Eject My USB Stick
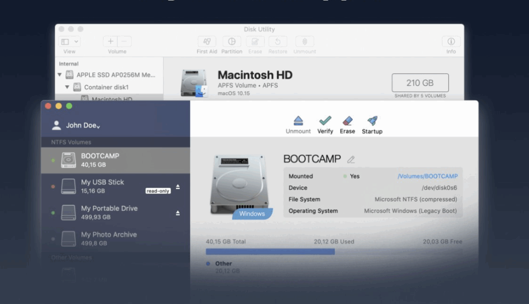The width and height of the screenshot is (529, 304). click(178, 187)
